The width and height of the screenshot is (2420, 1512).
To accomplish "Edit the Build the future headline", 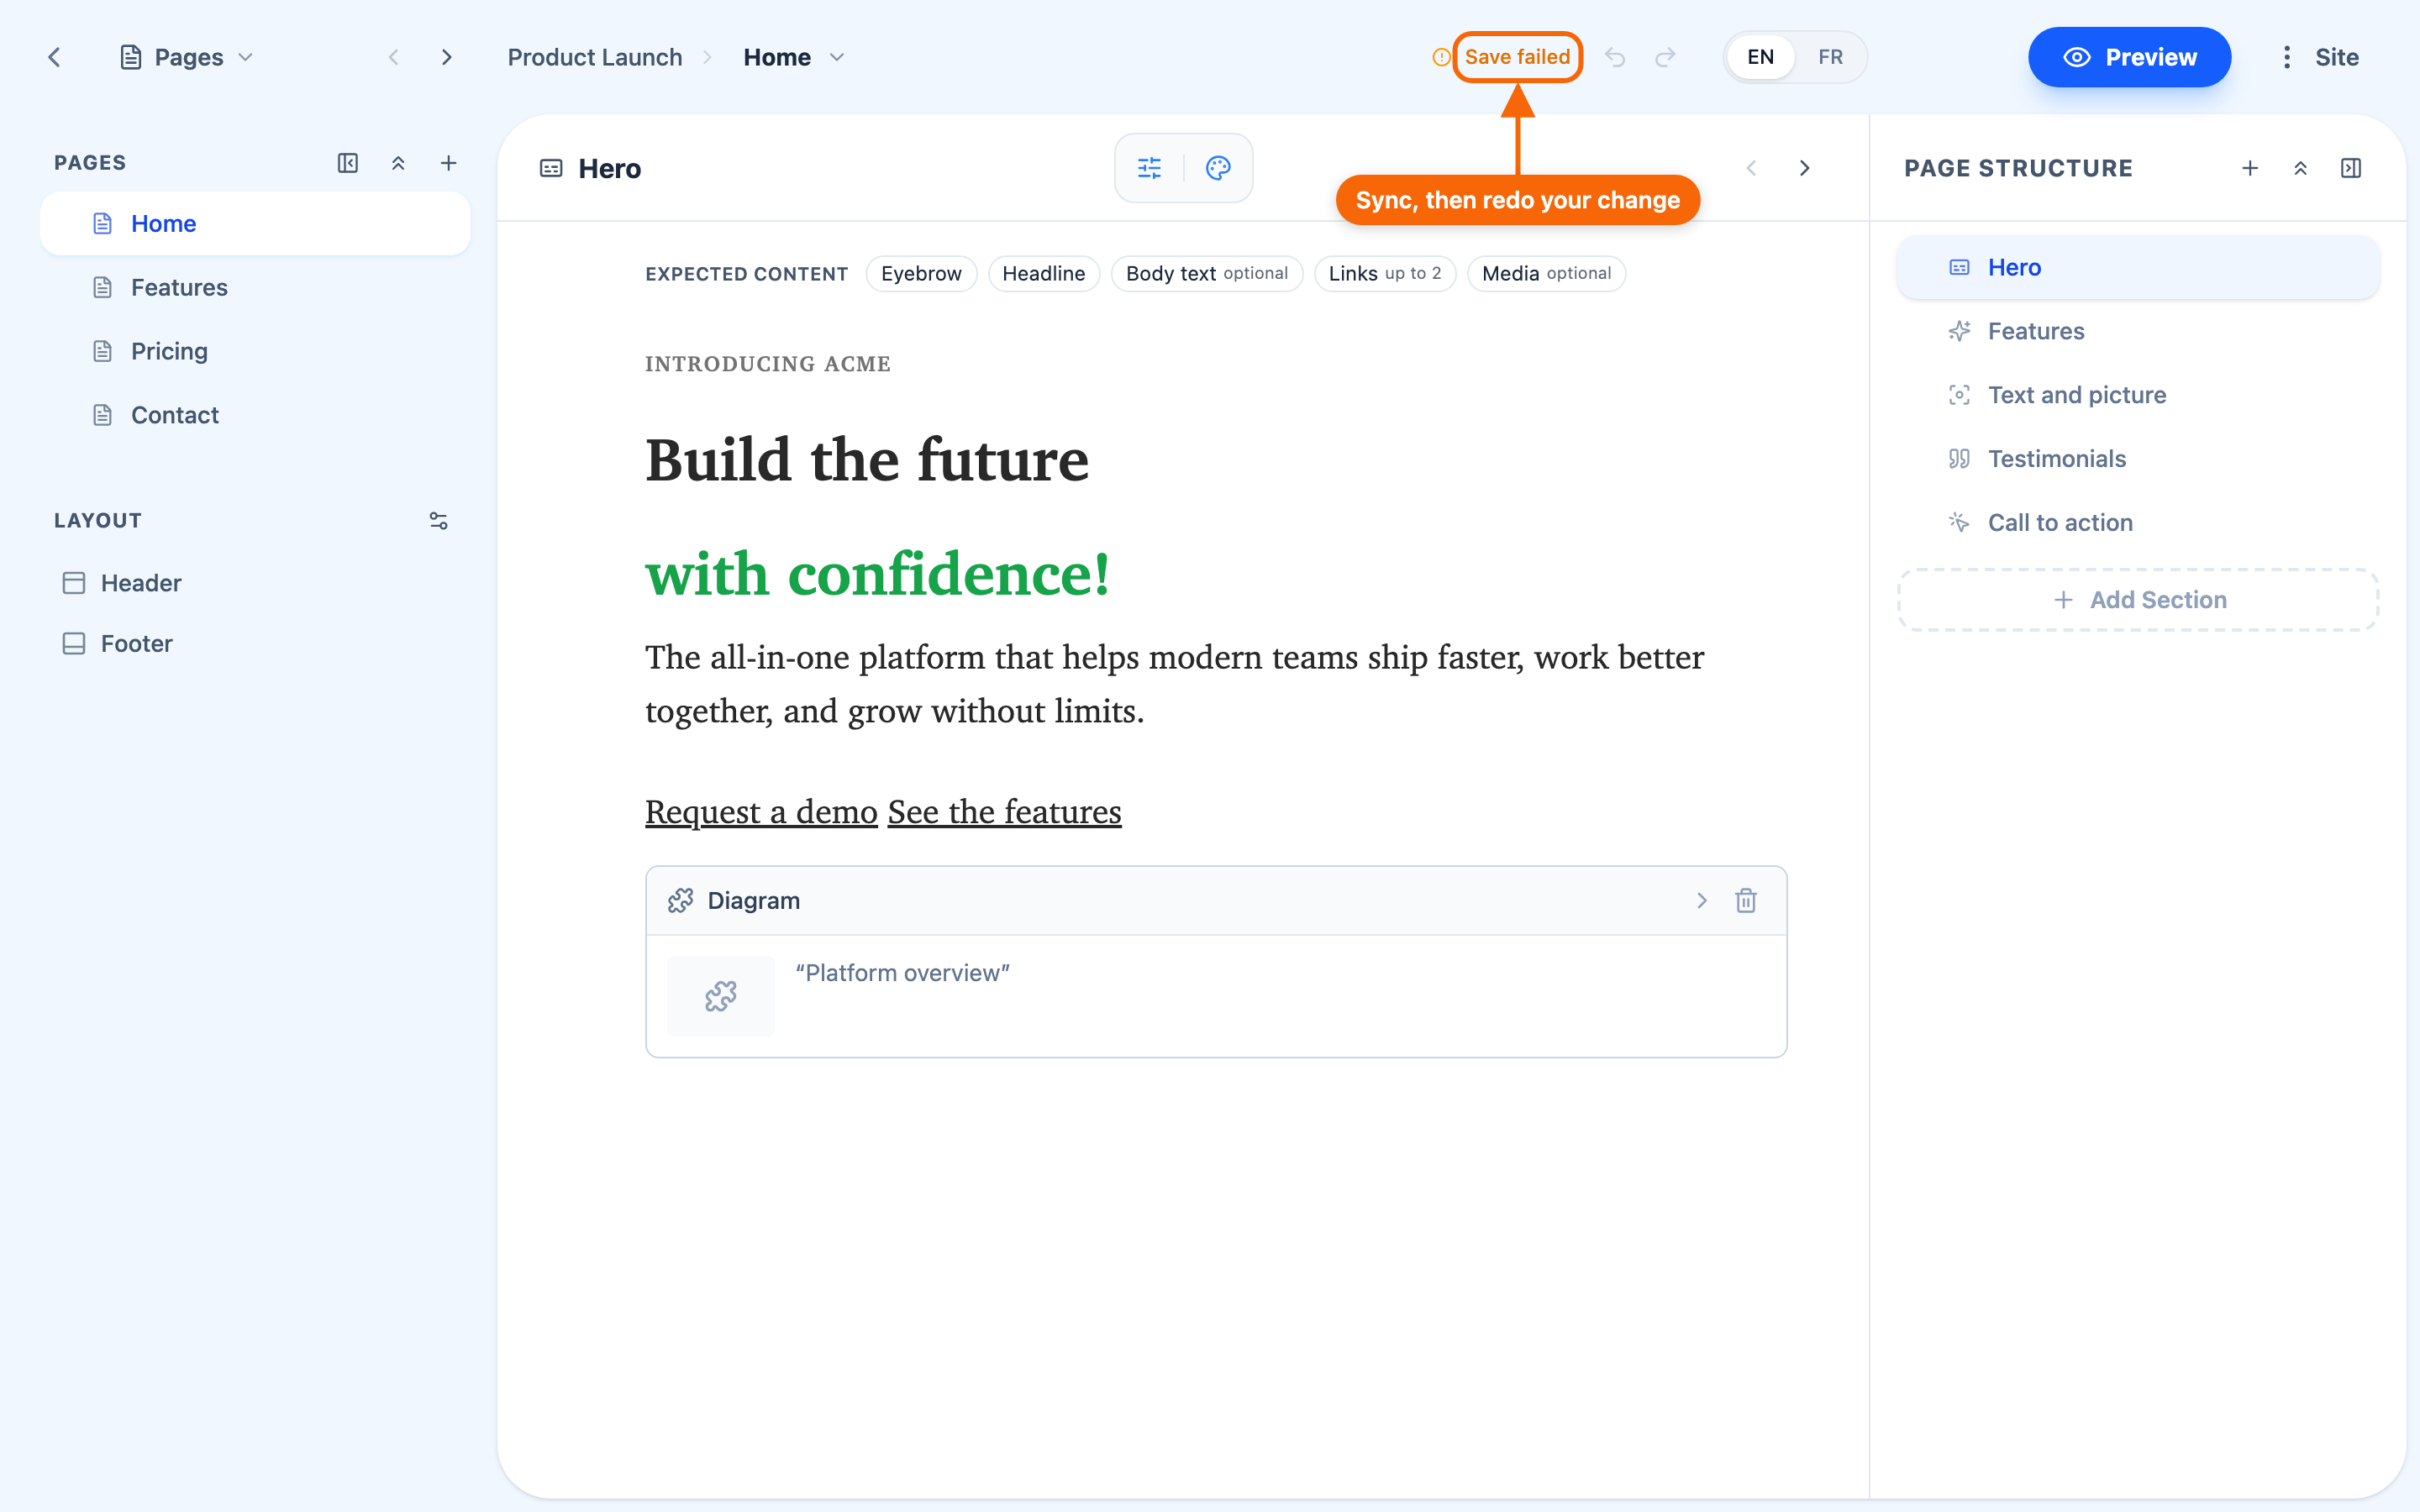I will (867, 460).
